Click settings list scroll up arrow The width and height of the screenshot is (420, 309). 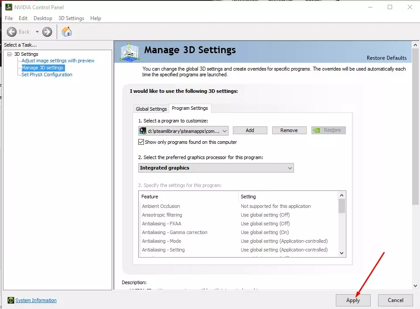(341, 195)
